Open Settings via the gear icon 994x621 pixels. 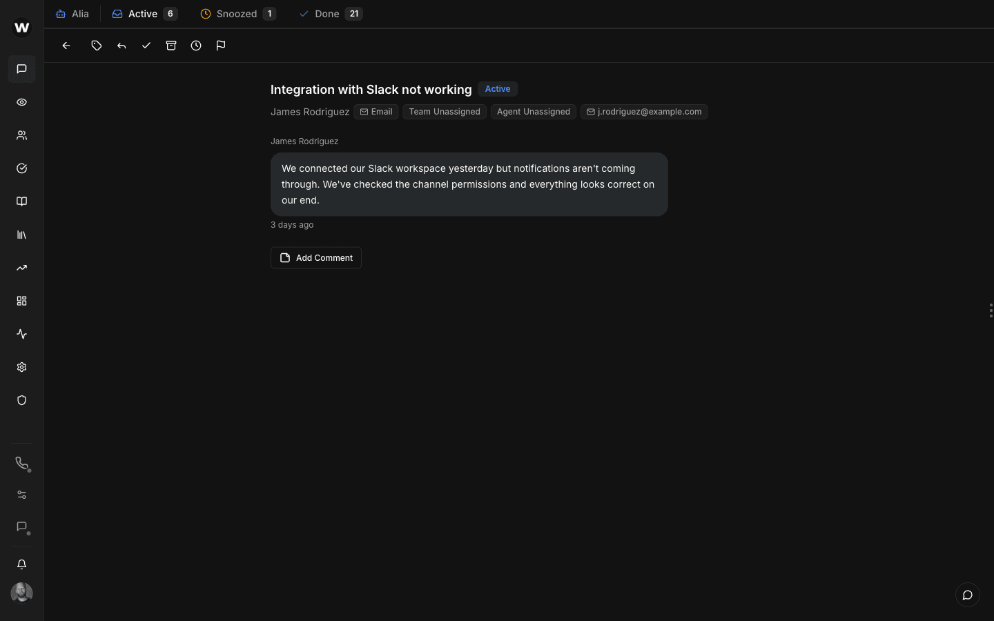click(21, 366)
